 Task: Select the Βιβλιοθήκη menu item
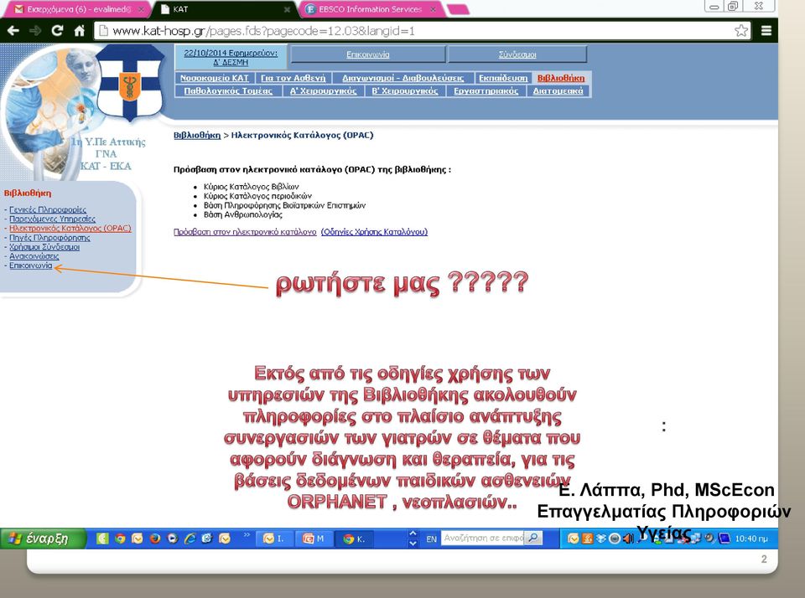(x=561, y=78)
